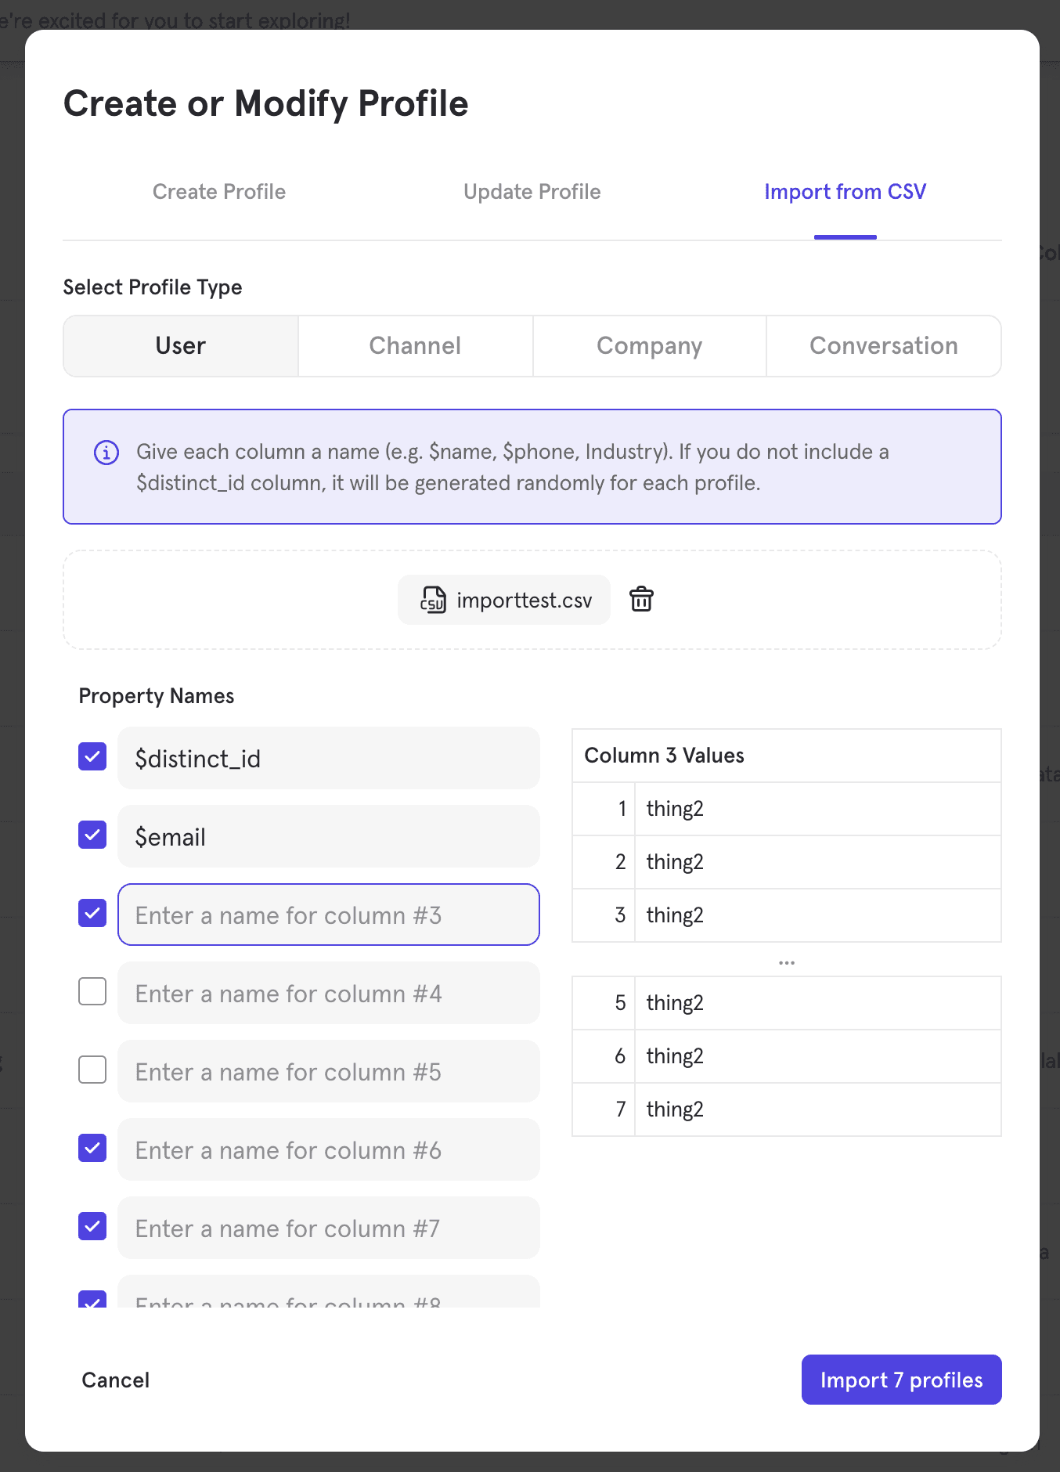This screenshot has height=1472, width=1060.
Task: Delete the uploaded importtest.csv file with the trash icon
Action: (x=641, y=600)
